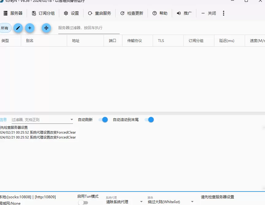Click the 关闭 (Close) minimize button
265x205 pixels.
pos(208,13)
